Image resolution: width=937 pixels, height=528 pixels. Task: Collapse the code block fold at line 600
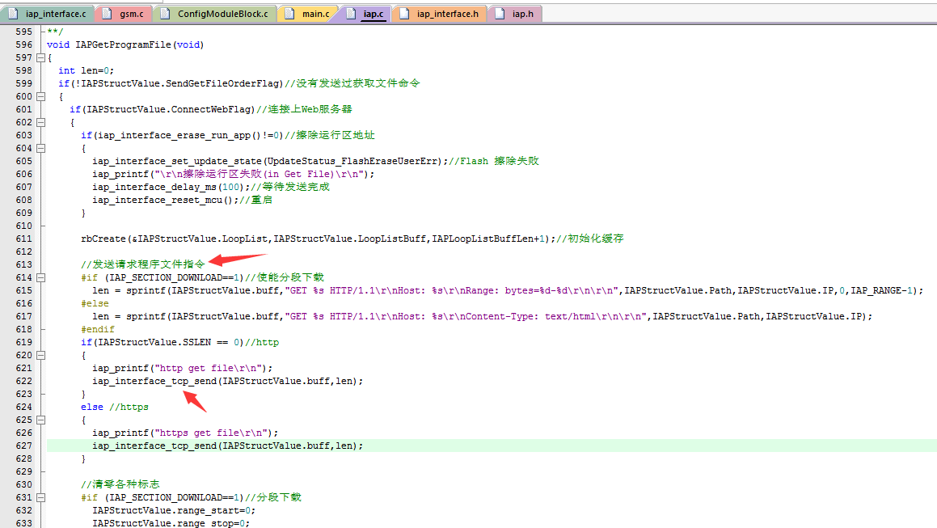(40, 96)
